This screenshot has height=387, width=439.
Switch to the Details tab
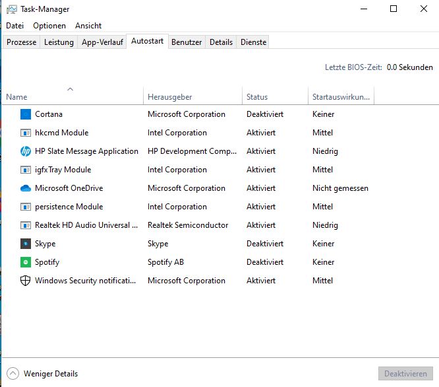tap(221, 42)
